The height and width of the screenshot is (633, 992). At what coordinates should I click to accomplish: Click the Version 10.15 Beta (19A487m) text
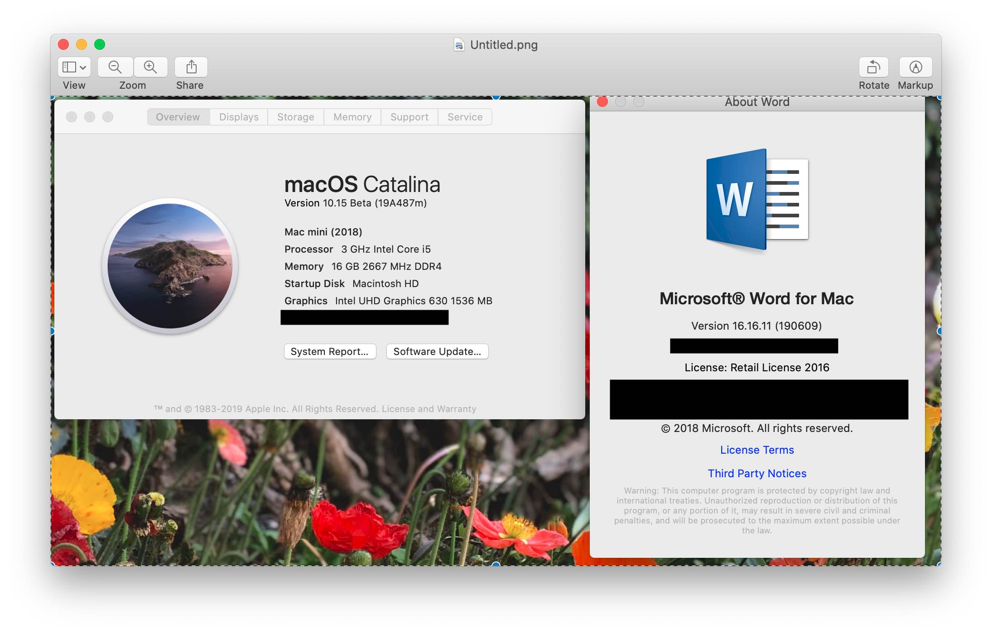click(x=356, y=203)
